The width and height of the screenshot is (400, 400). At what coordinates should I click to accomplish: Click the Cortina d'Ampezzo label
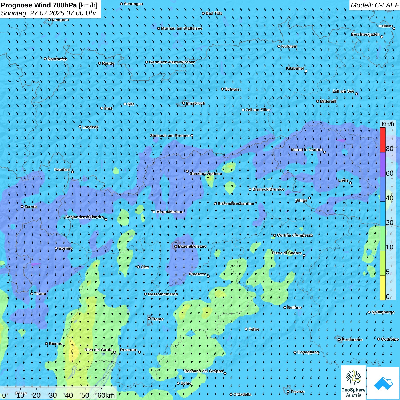point(295,235)
